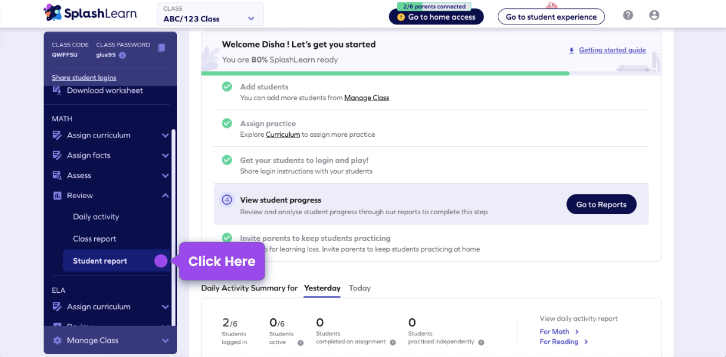Open the Manage Class link in Add students

[x=366, y=98]
